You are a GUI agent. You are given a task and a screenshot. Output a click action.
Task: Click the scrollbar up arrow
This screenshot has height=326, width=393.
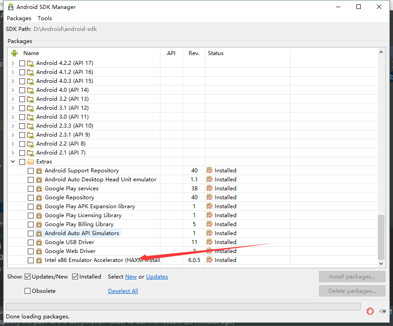pos(381,52)
